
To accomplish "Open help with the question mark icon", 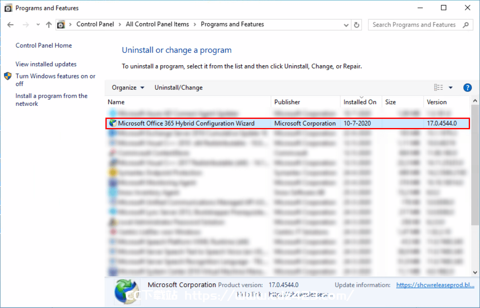I will (x=467, y=88).
